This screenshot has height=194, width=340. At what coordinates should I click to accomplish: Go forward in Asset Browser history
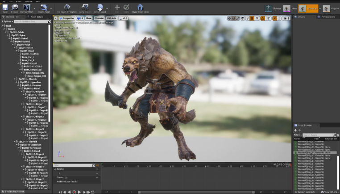pos(299,131)
